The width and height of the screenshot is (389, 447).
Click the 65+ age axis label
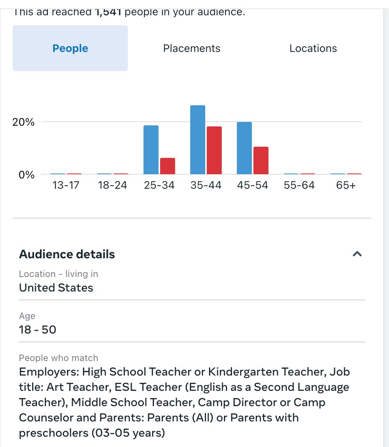point(346,185)
